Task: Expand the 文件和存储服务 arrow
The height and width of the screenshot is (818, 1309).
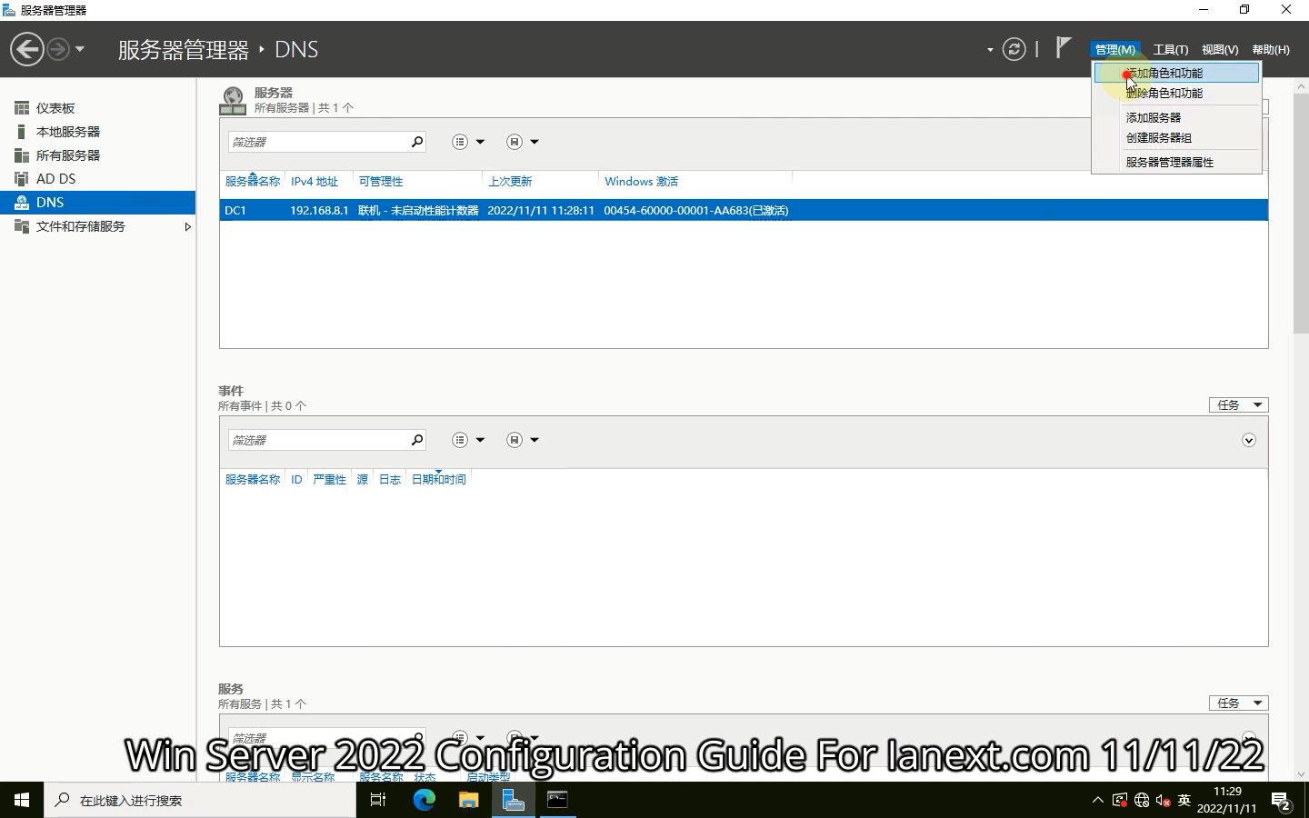Action: (187, 226)
